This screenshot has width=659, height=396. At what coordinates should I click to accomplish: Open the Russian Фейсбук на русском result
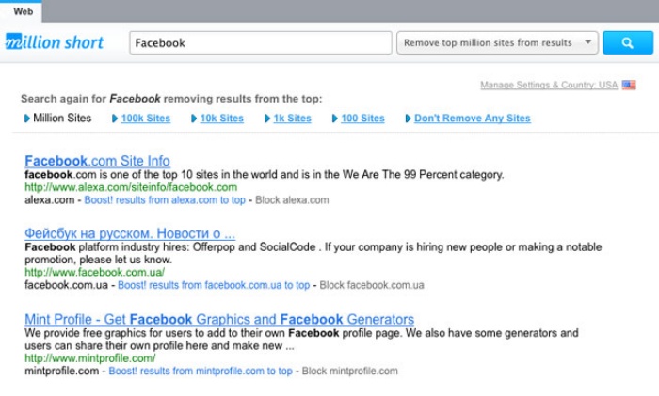click(x=130, y=233)
